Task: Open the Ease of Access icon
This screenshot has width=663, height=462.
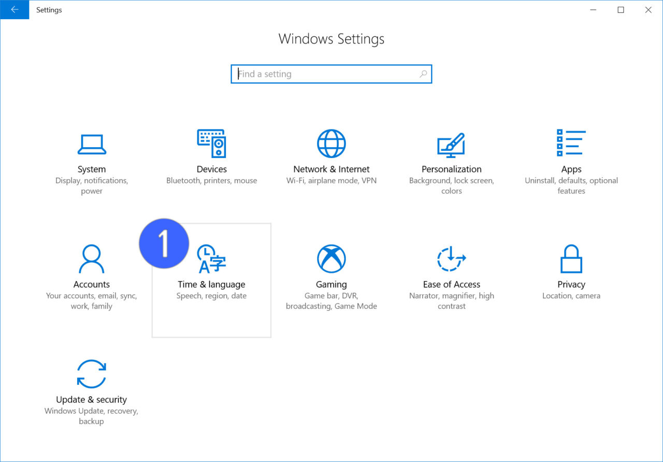Action: coord(451,259)
